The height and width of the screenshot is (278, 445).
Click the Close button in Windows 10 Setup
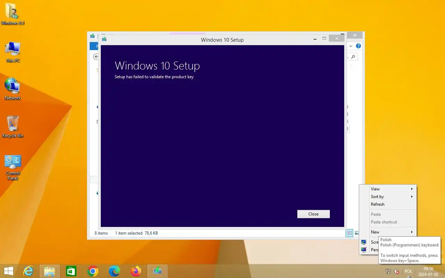tap(313, 214)
